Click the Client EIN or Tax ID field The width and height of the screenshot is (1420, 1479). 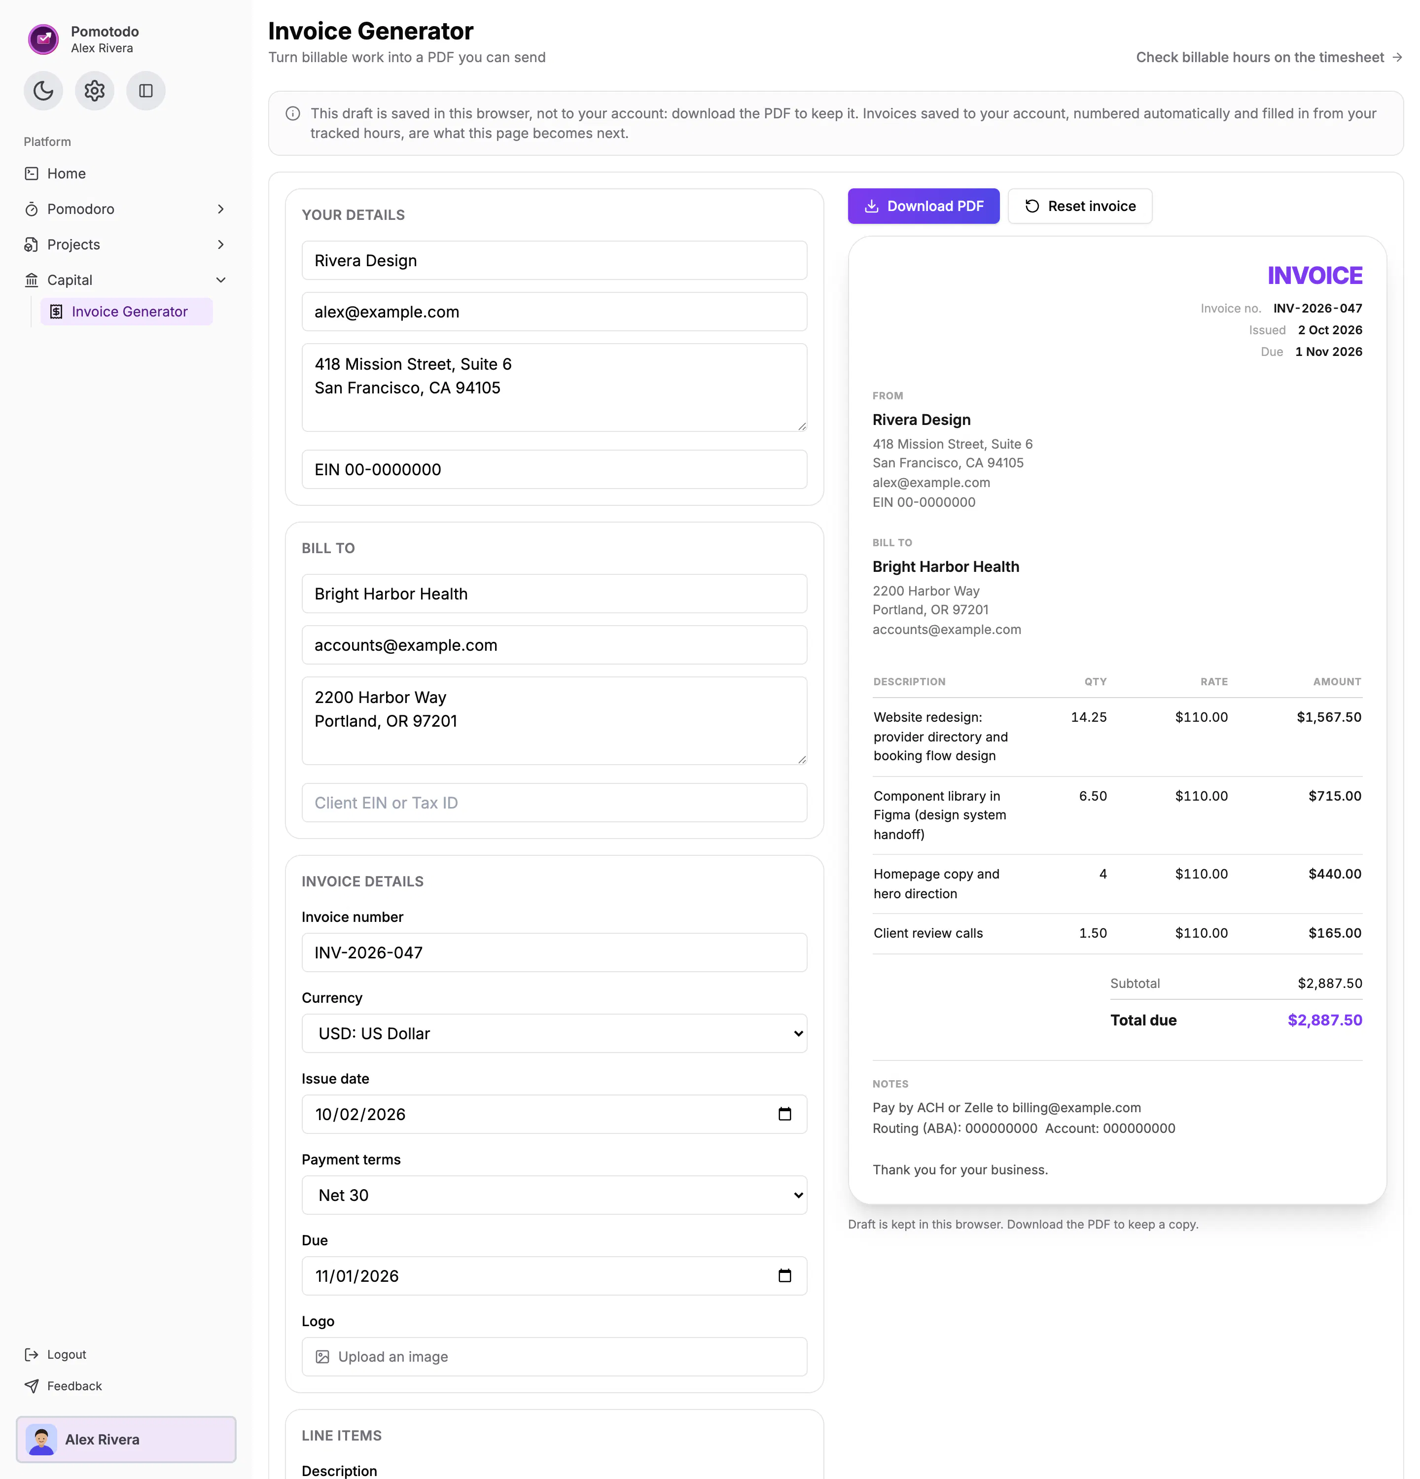click(555, 803)
